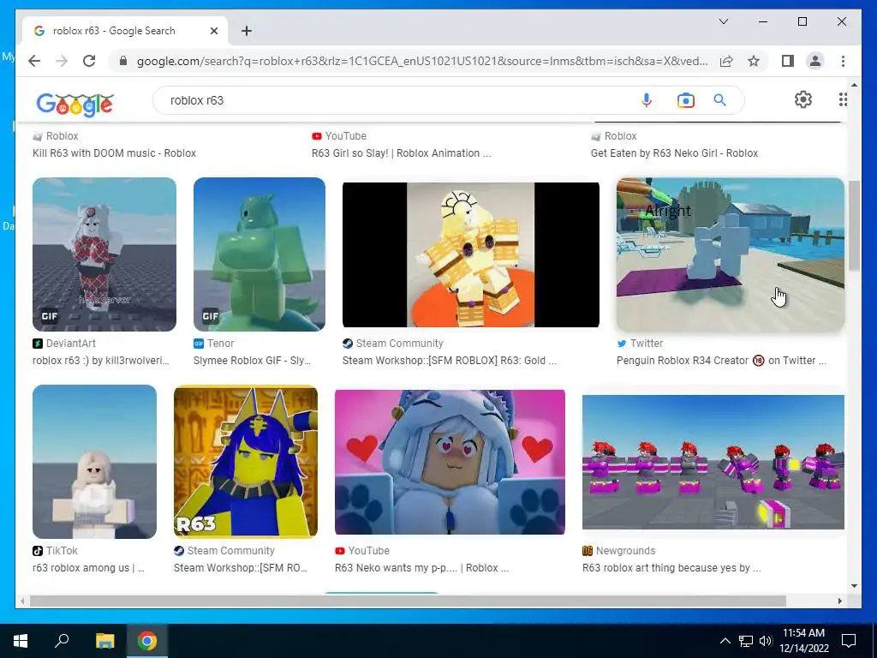The width and height of the screenshot is (877, 658).
Task: Click Penguin Roblox R34 Creator caption
Action: pos(721,361)
